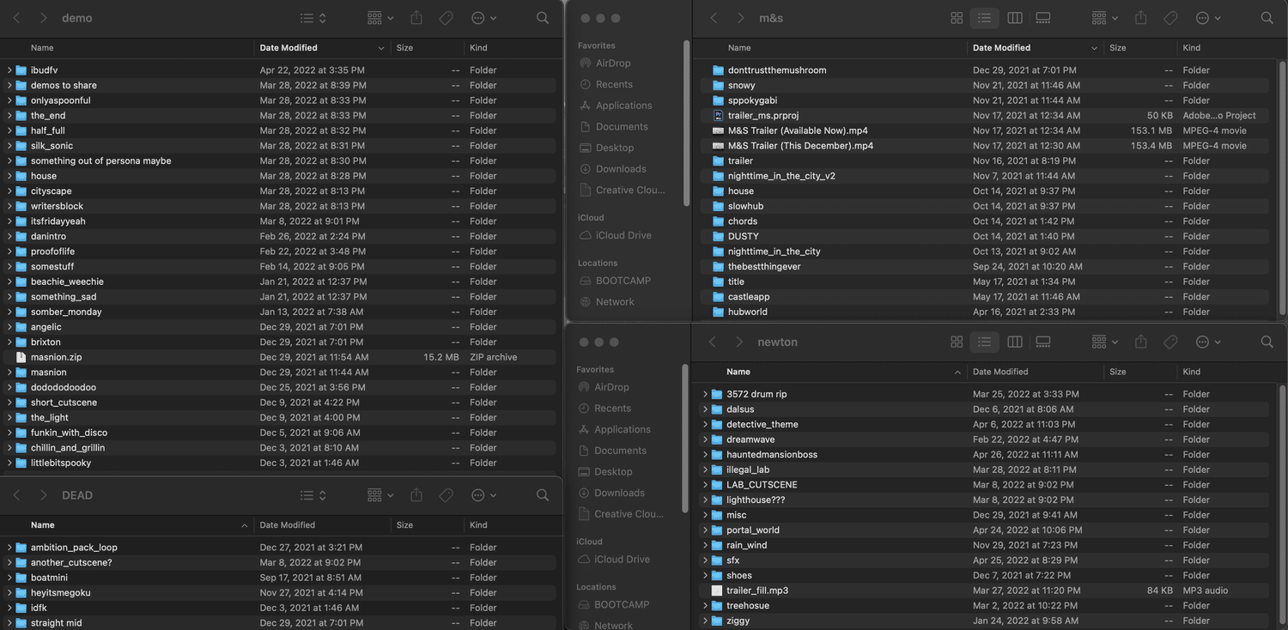This screenshot has height=630, width=1288.
Task: Expand the silk_sonic folder
Action: click(9, 146)
